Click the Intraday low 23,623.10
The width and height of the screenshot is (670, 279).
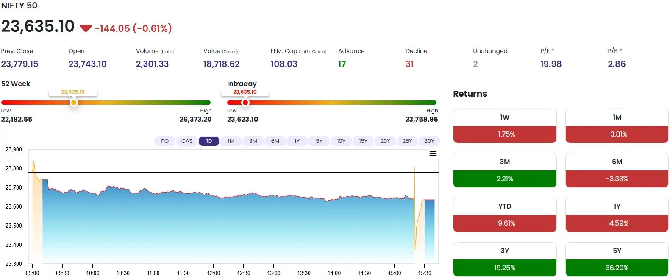coord(242,119)
